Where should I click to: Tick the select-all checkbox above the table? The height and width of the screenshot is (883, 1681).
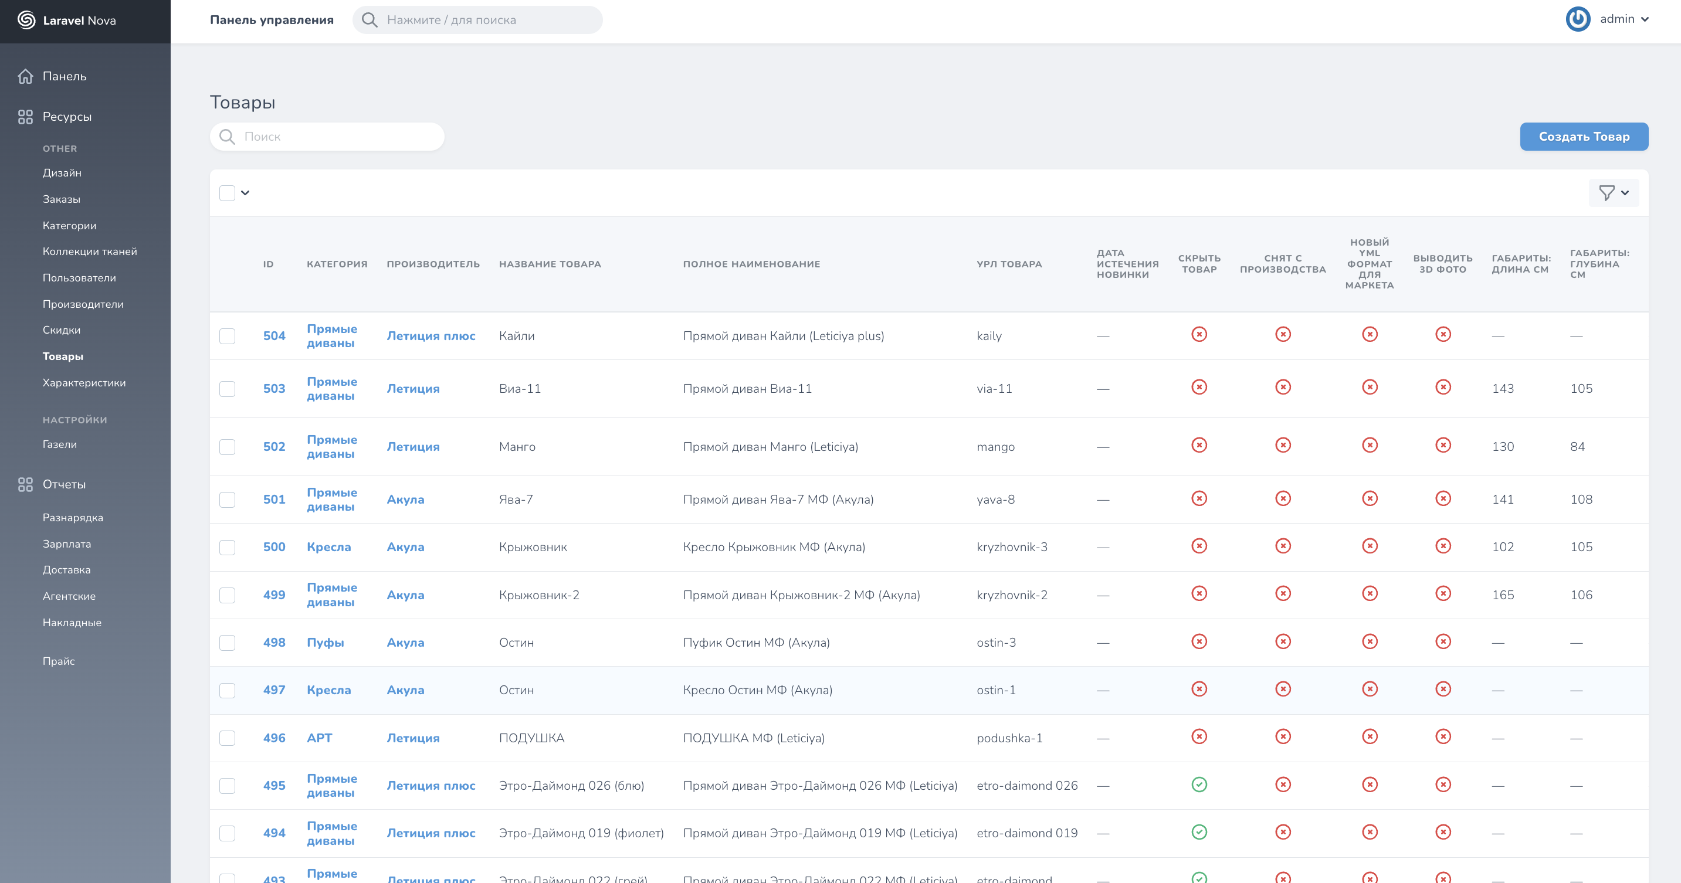[x=227, y=193]
